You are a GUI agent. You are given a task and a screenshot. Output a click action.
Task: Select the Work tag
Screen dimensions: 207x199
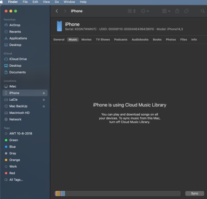pos(25,167)
